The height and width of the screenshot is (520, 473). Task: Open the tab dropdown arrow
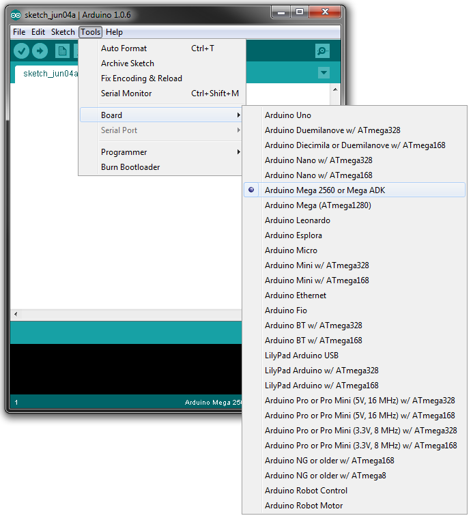[324, 72]
